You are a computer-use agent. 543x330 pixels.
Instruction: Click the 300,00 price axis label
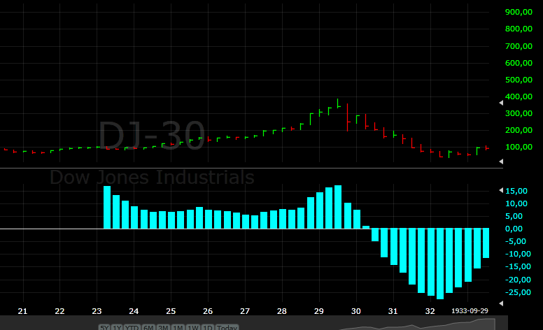(519, 113)
